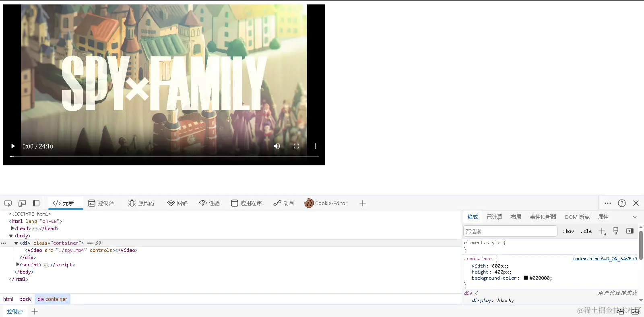The image size is (644, 317).
Task: Toggle computed styles sidebar icon
Action: [630, 231]
